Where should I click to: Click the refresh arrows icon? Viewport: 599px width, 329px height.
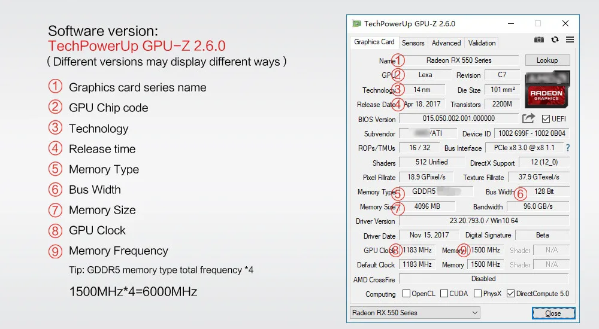tap(555, 39)
